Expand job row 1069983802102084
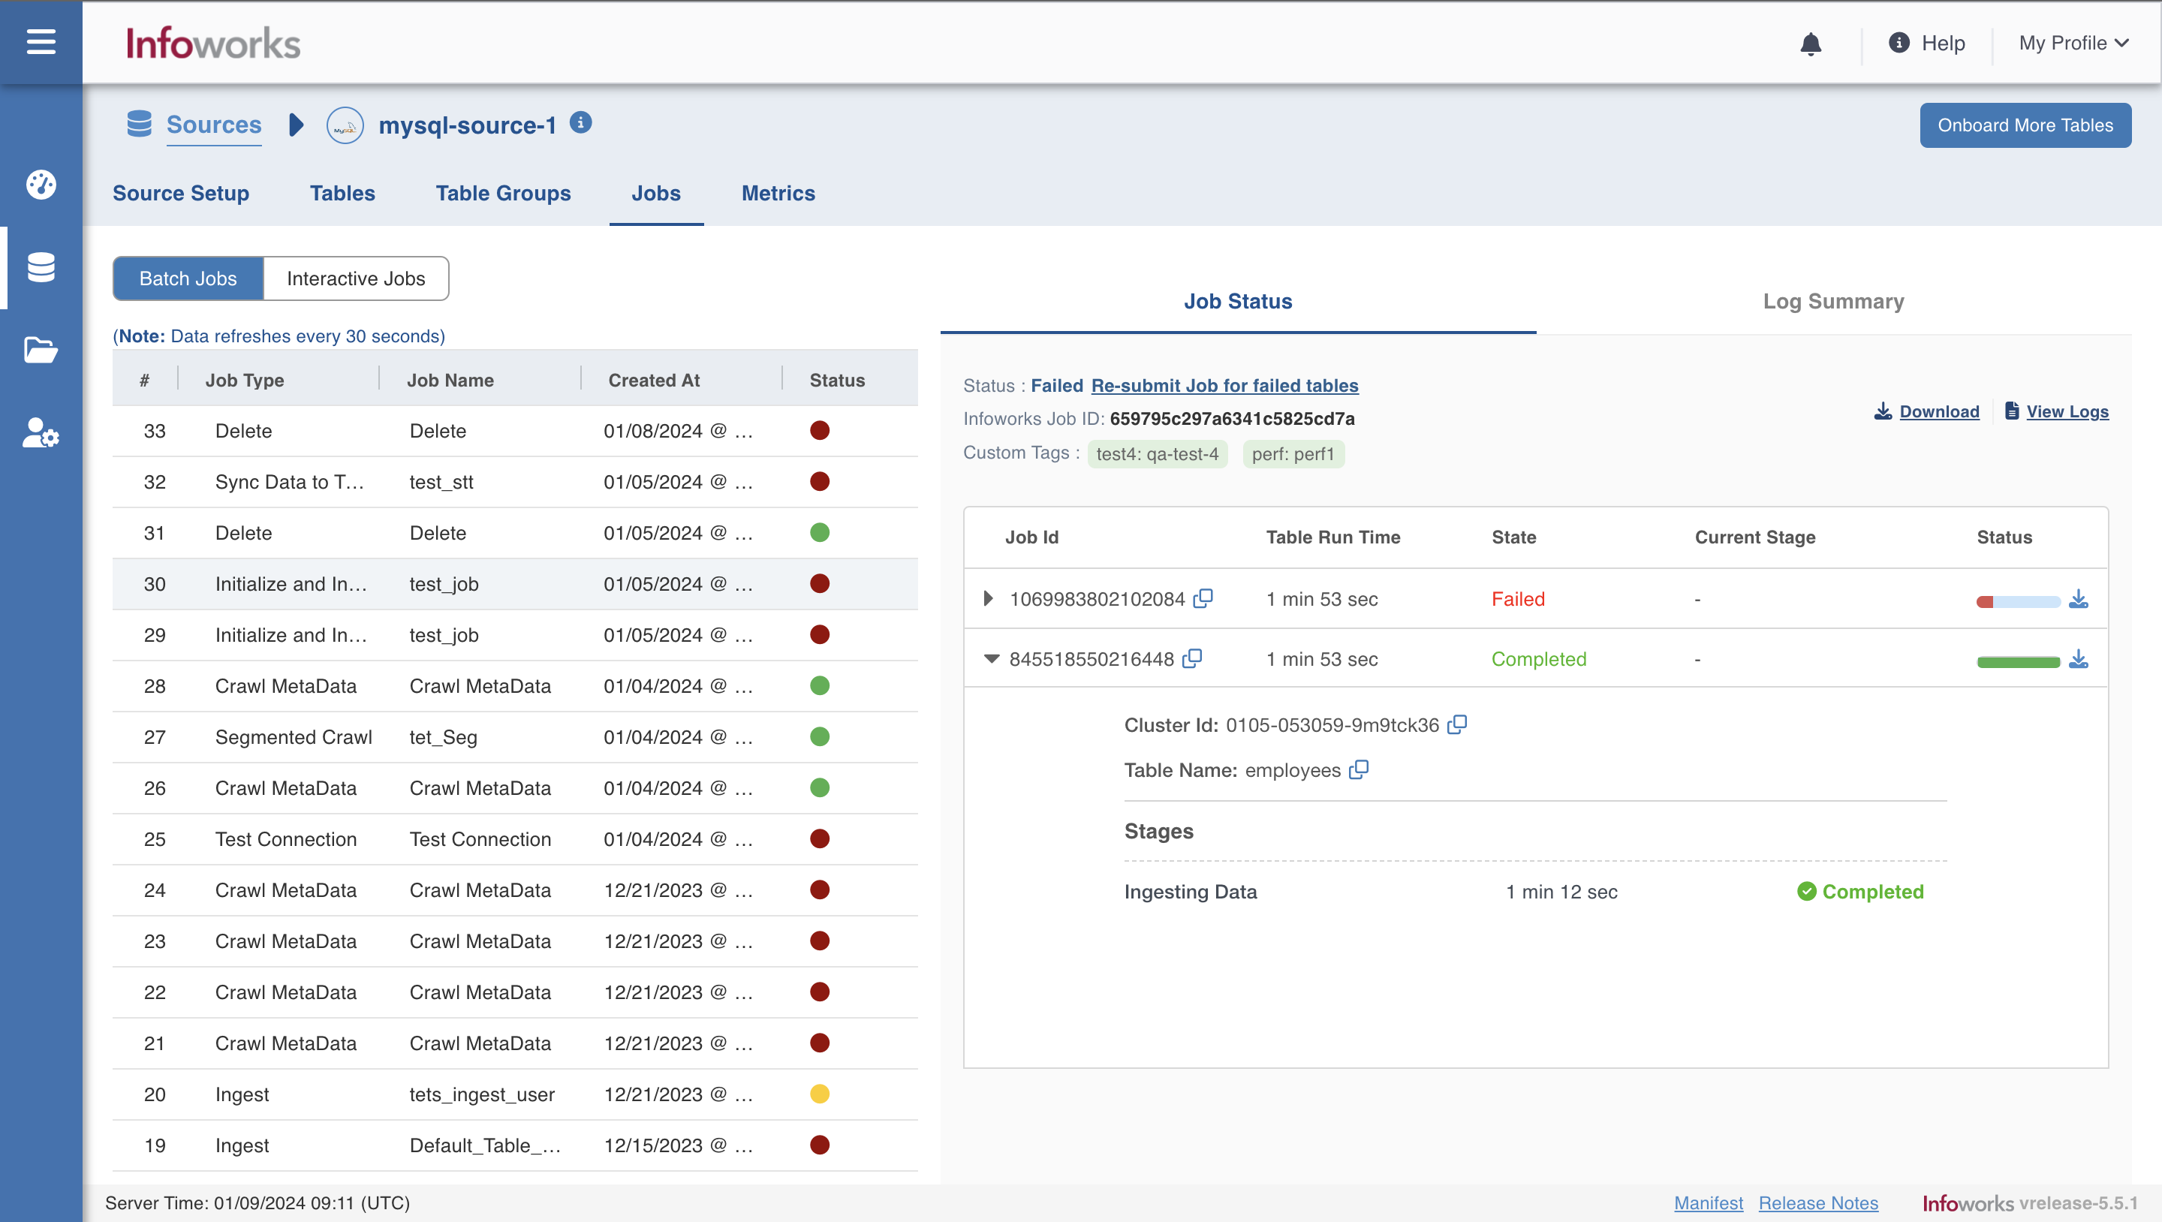The height and width of the screenshot is (1222, 2162). [988, 598]
